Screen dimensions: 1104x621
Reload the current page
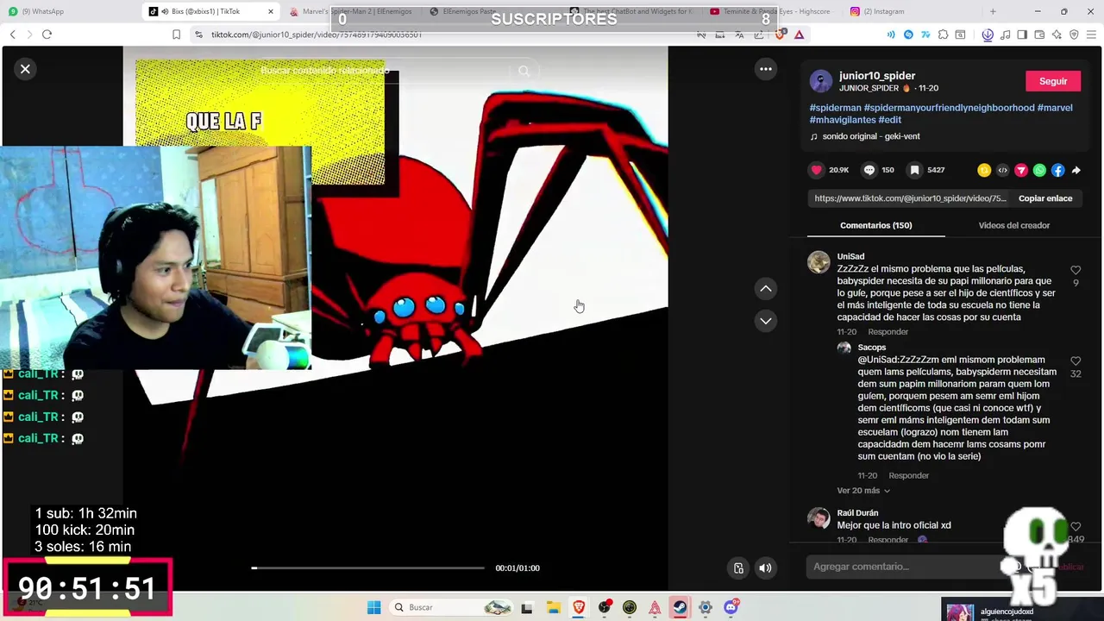coord(47,34)
